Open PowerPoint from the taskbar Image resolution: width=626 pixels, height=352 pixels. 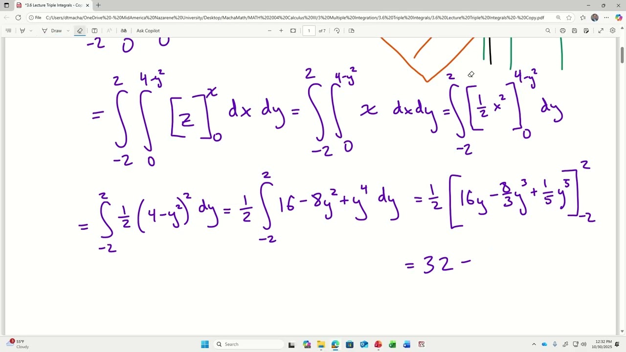coord(378,344)
